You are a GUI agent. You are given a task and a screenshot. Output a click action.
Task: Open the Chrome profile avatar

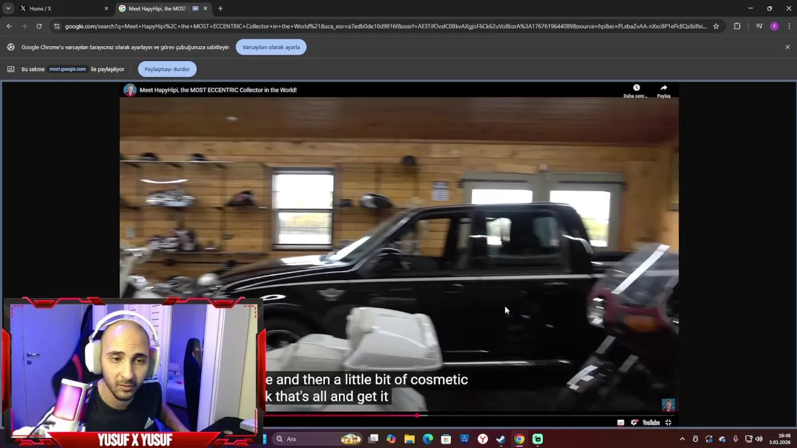point(774,26)
